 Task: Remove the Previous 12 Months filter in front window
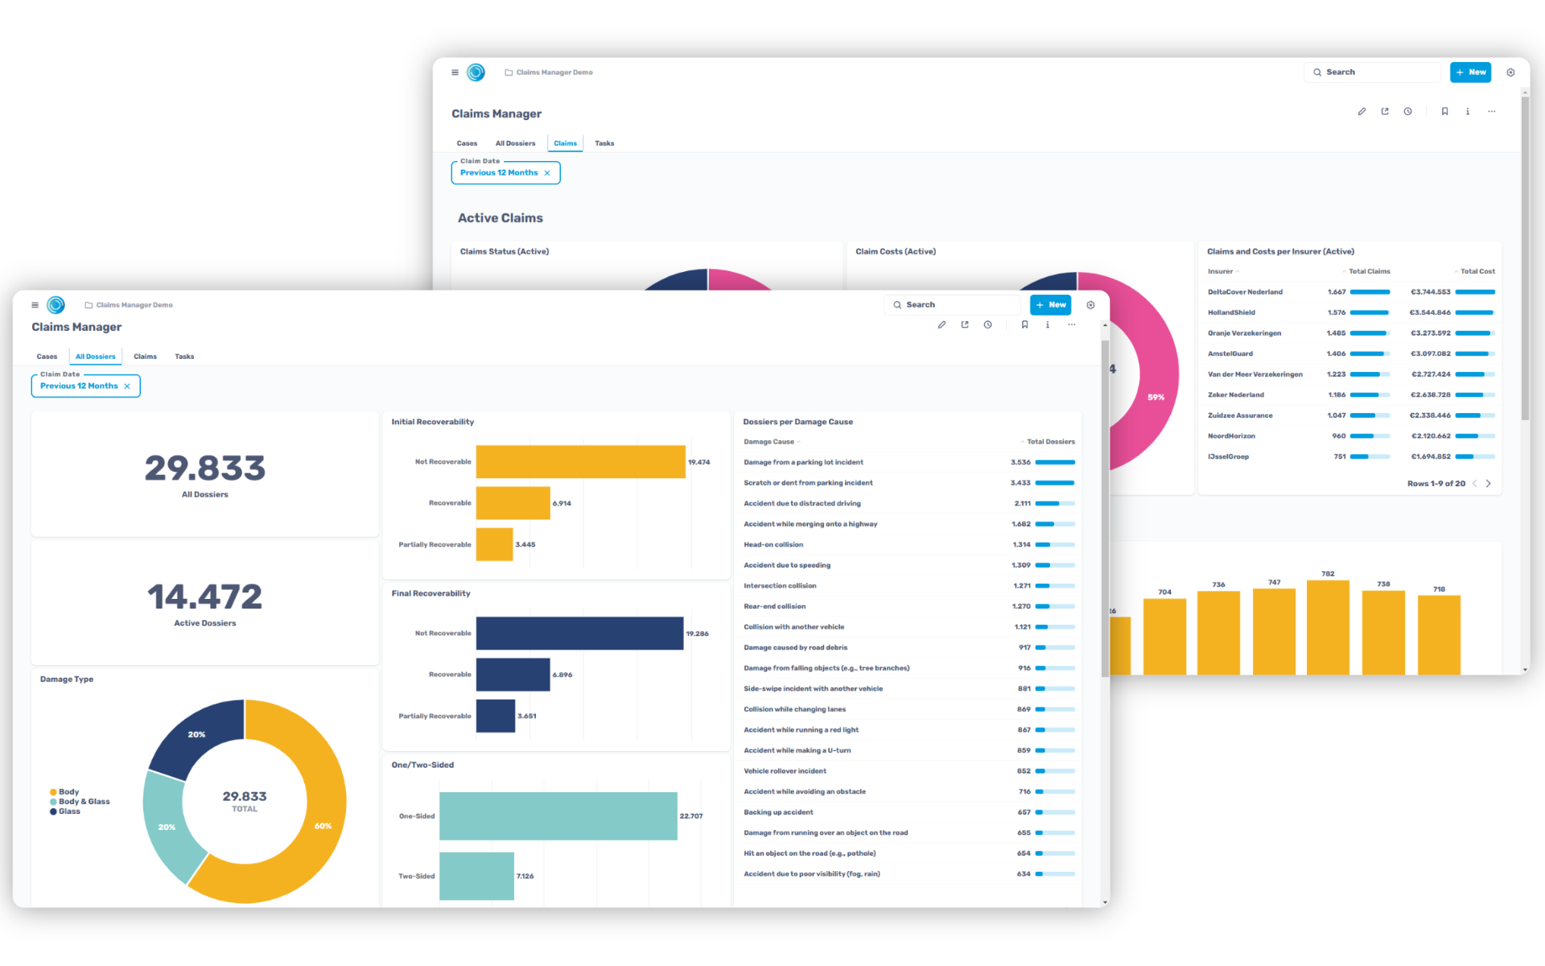click(127, 386)
